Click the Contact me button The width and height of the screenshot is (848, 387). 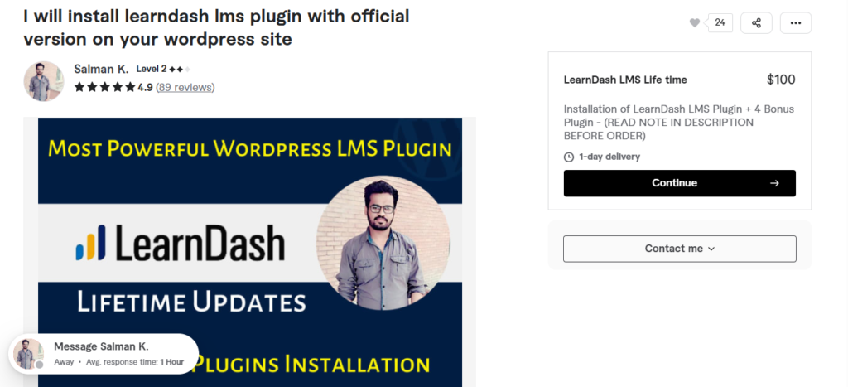680,249
